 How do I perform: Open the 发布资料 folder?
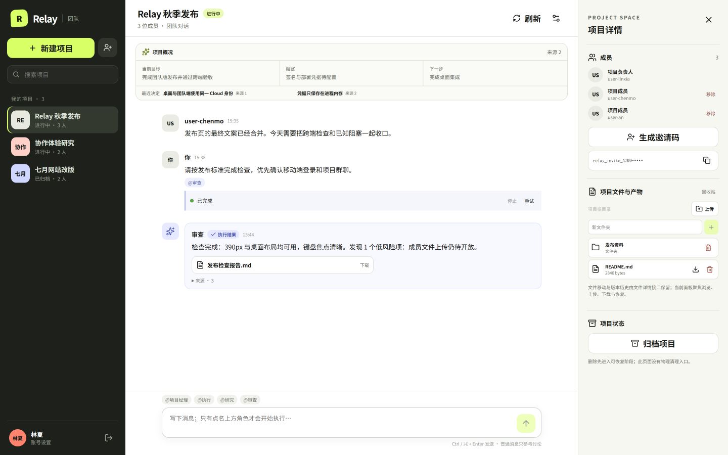644,248
